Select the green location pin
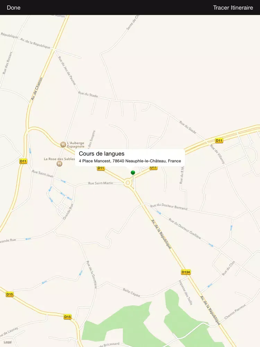This screenshot has height=347, width=260. (x=133, y=172)
